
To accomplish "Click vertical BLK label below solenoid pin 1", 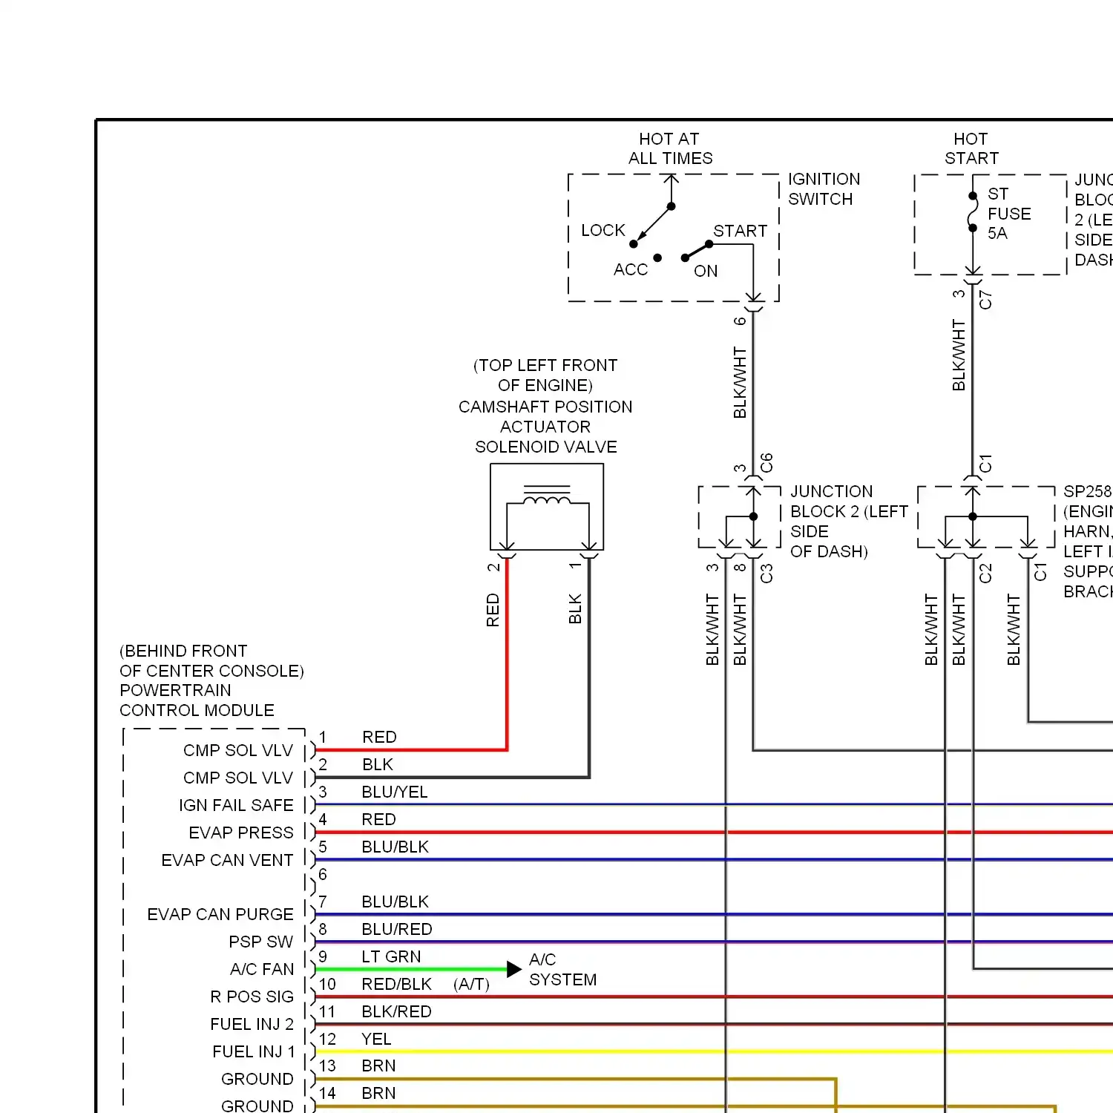I will tap(575, 609).
